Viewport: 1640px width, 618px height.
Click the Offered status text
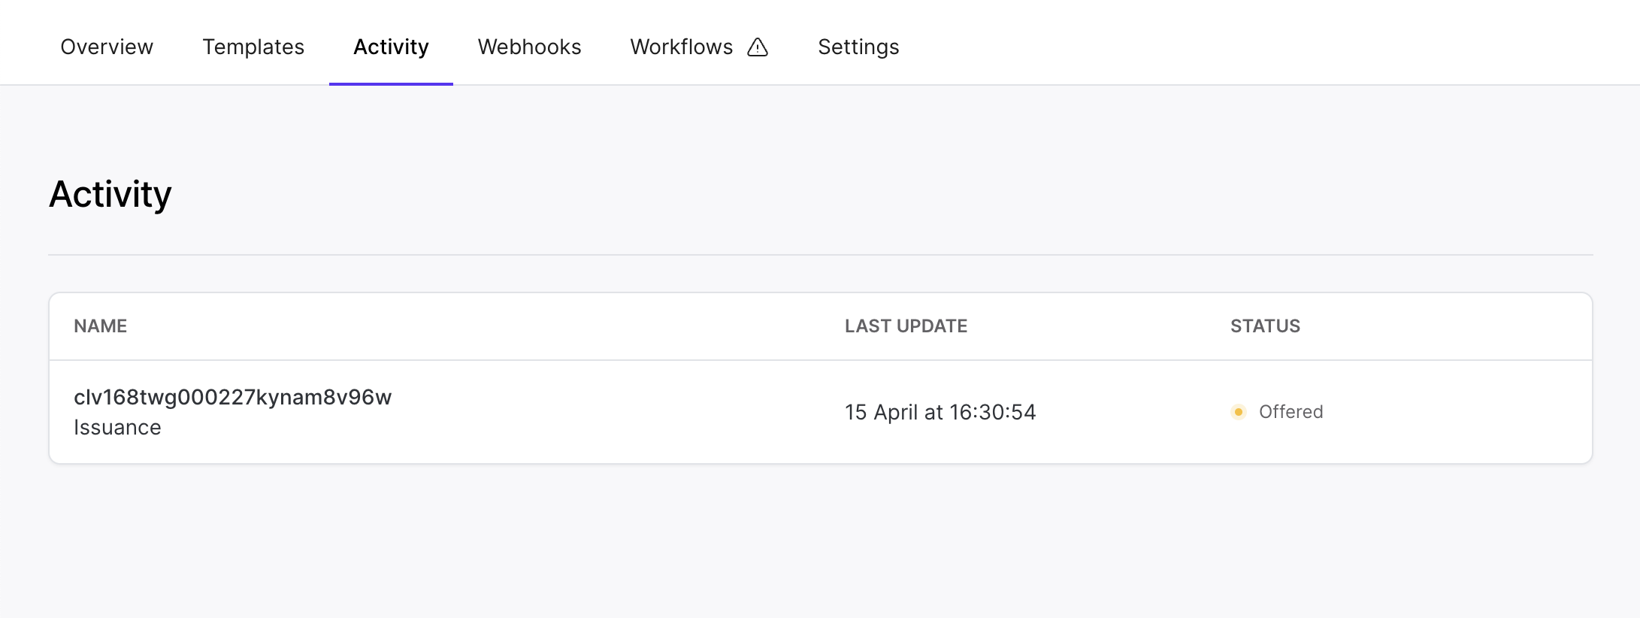(x=1291, y=412)
